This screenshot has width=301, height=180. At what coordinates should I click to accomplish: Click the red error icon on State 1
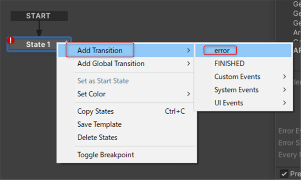pyautogui.click(x=11, y=40)
